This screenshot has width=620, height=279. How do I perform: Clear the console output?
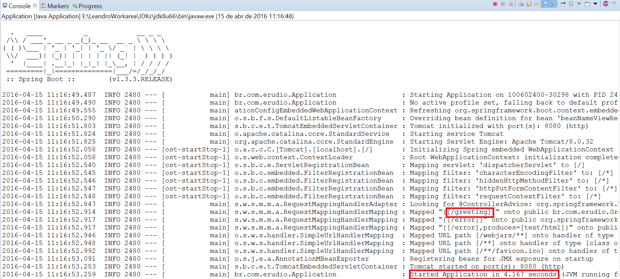pyautogui.click(x=521, y=4)
